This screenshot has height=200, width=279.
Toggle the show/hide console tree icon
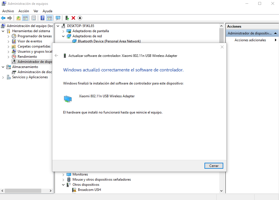pos(25,18)
